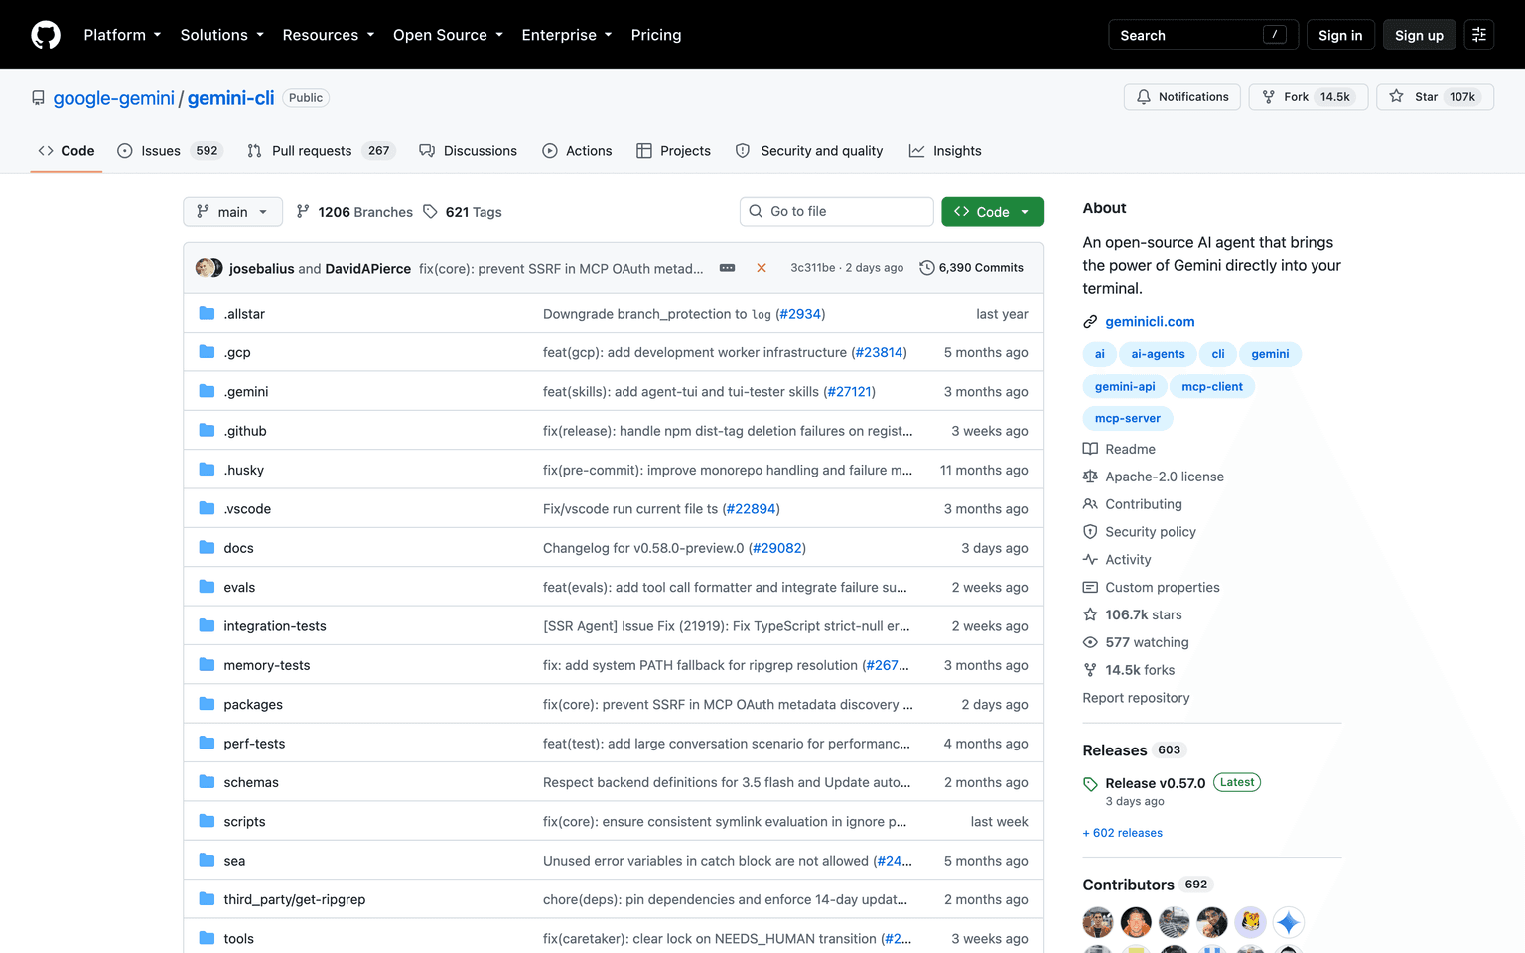The image size is (1525, 953).
Task: Open the josebalius author link
Action: tap(261, 268)
